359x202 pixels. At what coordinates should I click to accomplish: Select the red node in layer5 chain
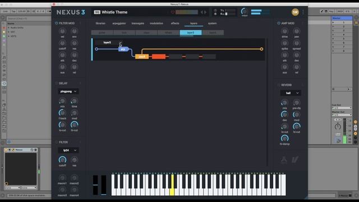coord(158,57)
